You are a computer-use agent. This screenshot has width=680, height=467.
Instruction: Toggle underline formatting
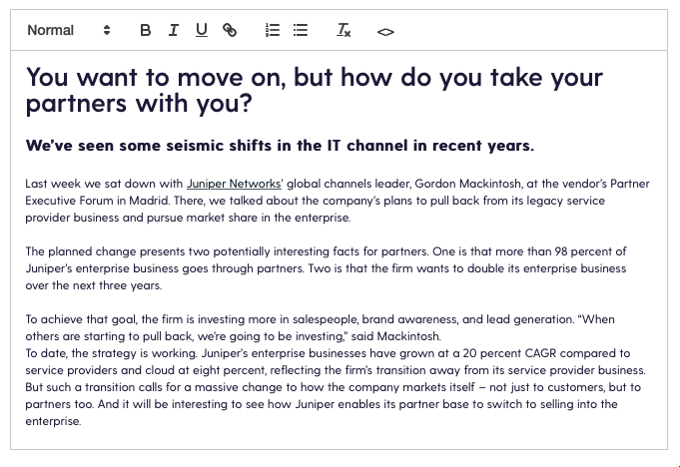(x=202, y=30)
